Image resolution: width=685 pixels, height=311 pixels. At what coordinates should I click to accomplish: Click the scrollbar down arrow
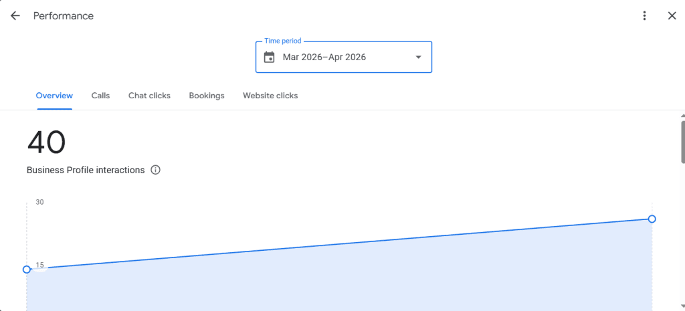click(682, 307)
